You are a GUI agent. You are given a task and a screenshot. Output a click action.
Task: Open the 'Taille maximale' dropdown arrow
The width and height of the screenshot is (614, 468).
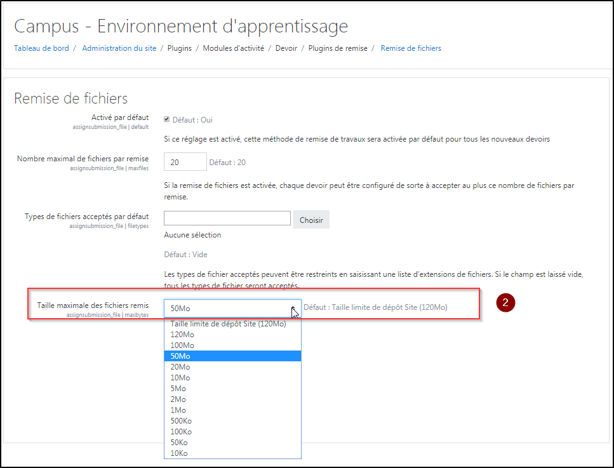293,308
